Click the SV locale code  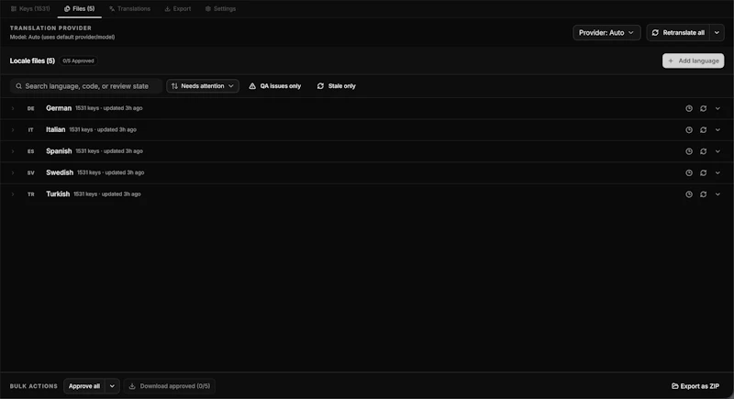(31, 173)
